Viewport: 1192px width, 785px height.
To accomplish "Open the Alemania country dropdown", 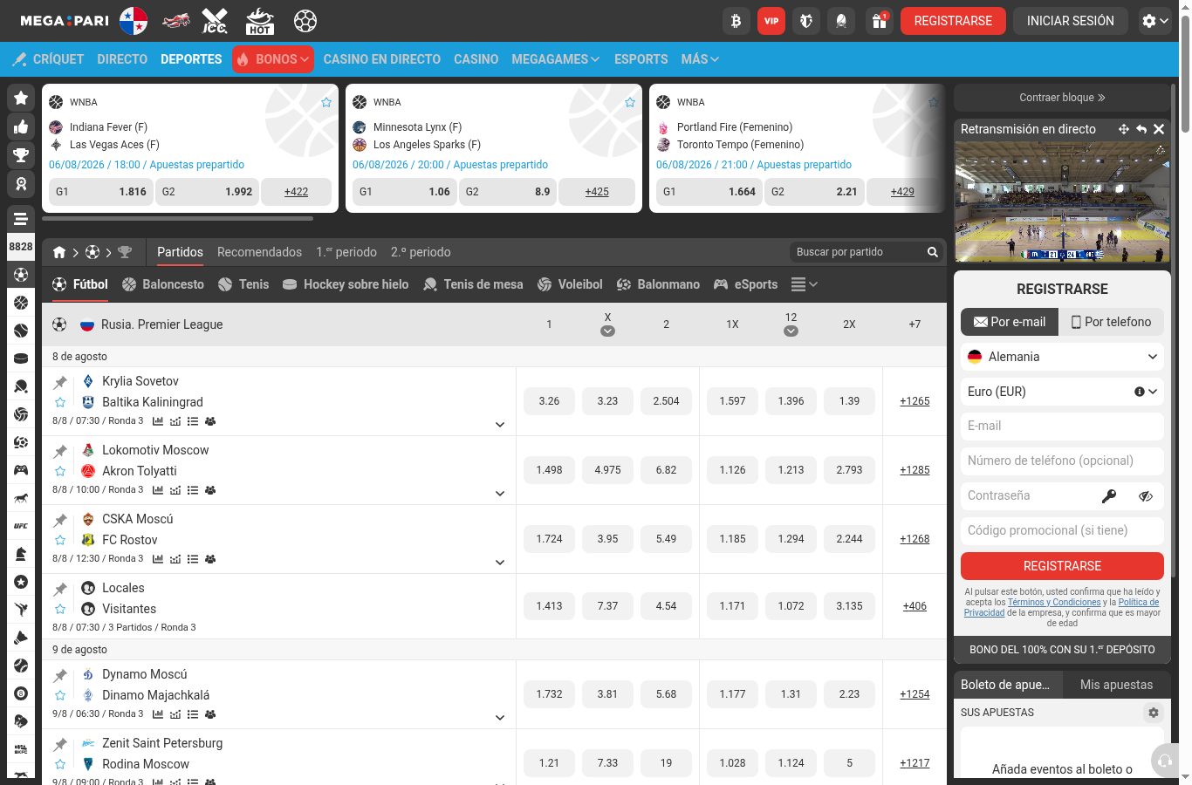I will pos(1062,357).
